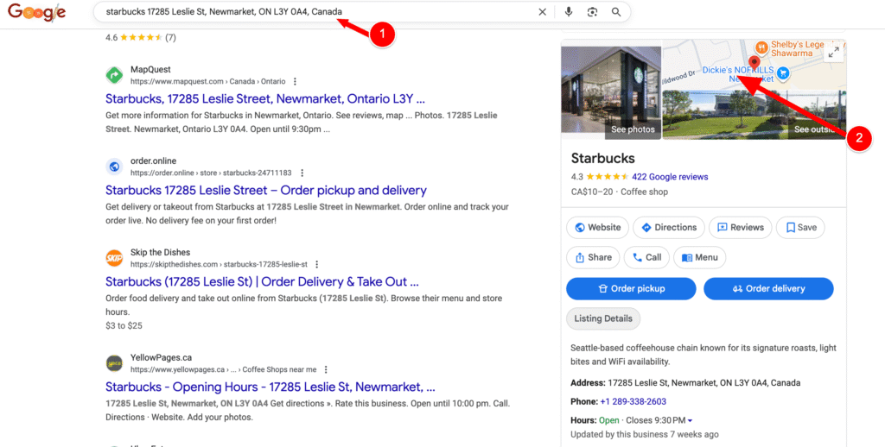
Task: Open the Skip the Dishes Starbucks link
Action: (262, 282)
